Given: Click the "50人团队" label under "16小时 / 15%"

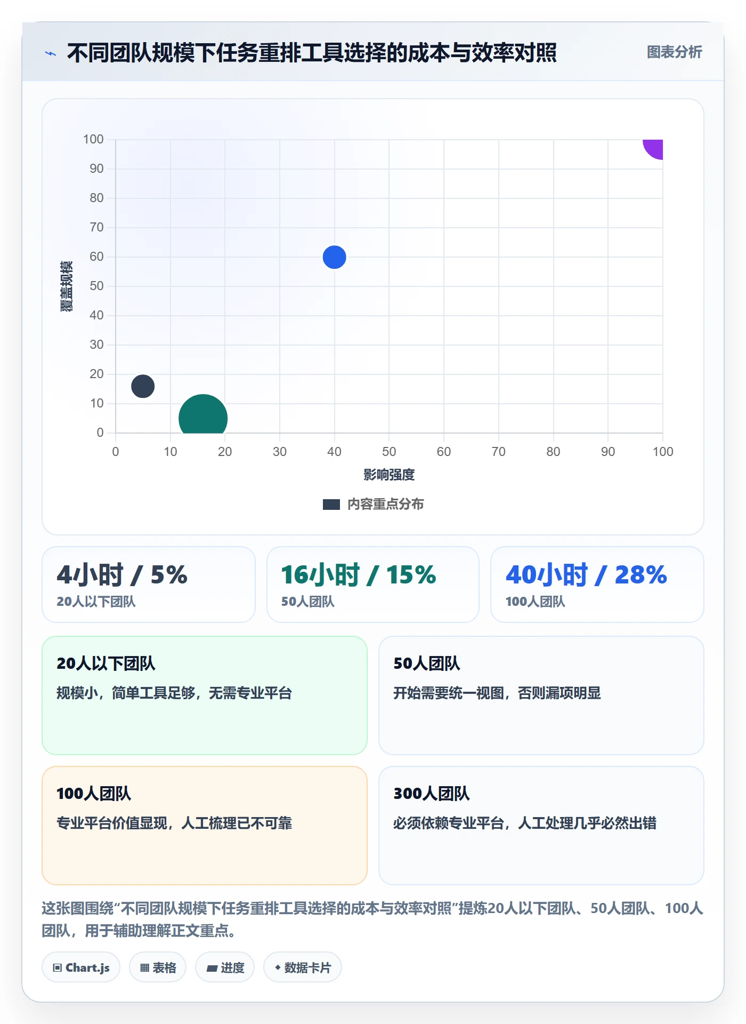Looking at the screenshot, I should coord(307,602).
